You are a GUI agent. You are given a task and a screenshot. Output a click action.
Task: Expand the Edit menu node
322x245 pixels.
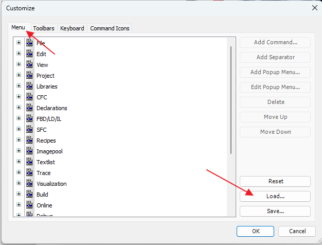pyautogui.click(x=19, y=54)
